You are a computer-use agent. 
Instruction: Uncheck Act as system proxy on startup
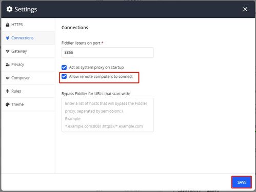pos(64,68)
